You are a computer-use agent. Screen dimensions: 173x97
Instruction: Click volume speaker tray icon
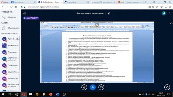coord(149,94)
